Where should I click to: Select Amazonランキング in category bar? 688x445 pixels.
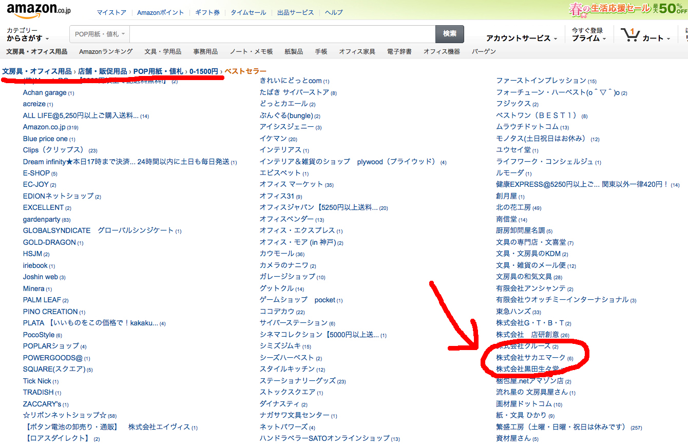106,51
